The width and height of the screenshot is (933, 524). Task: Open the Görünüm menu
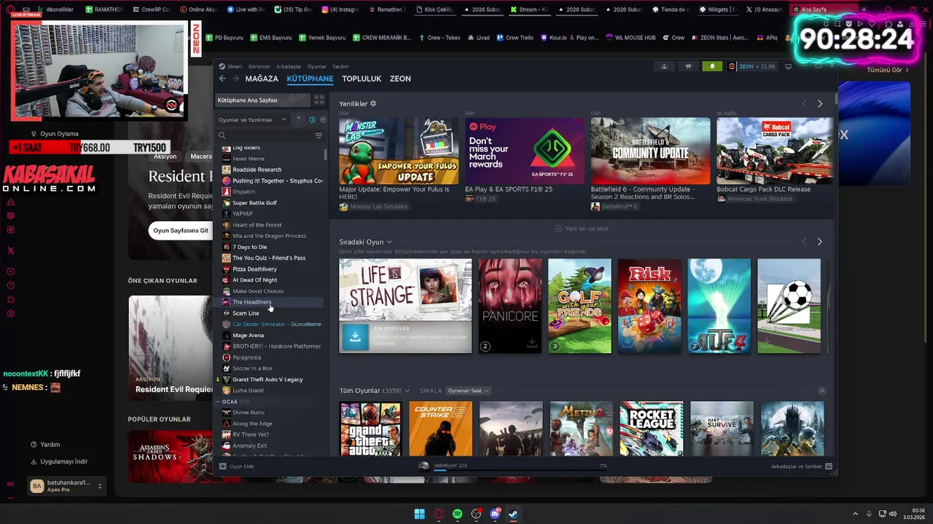click(x=259, y=66)
